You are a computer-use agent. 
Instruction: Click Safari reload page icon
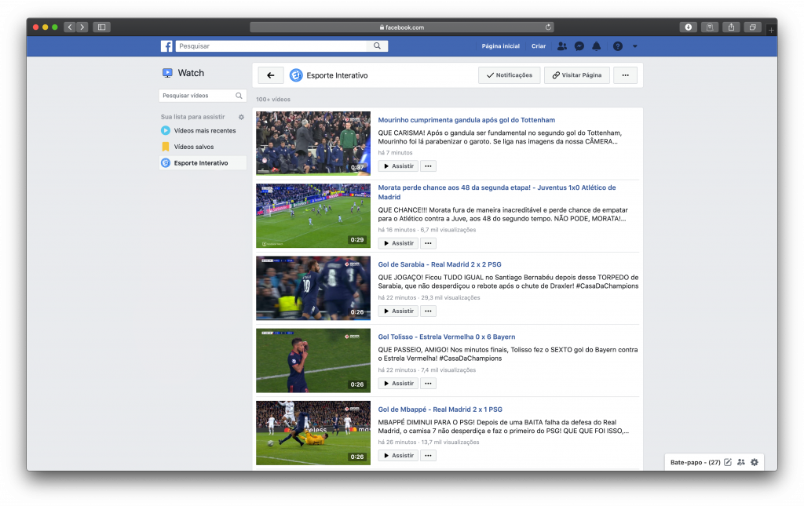[x=548, y=27]
